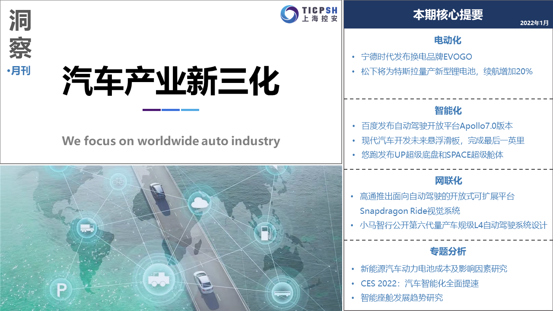Click the main title 汽车产业新三化
Viewport: 553px width, 311px height.
click(171, 81)
